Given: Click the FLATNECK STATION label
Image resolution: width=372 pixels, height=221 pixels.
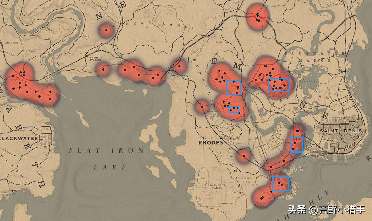Looking at the screenshot, I should 95,59.
